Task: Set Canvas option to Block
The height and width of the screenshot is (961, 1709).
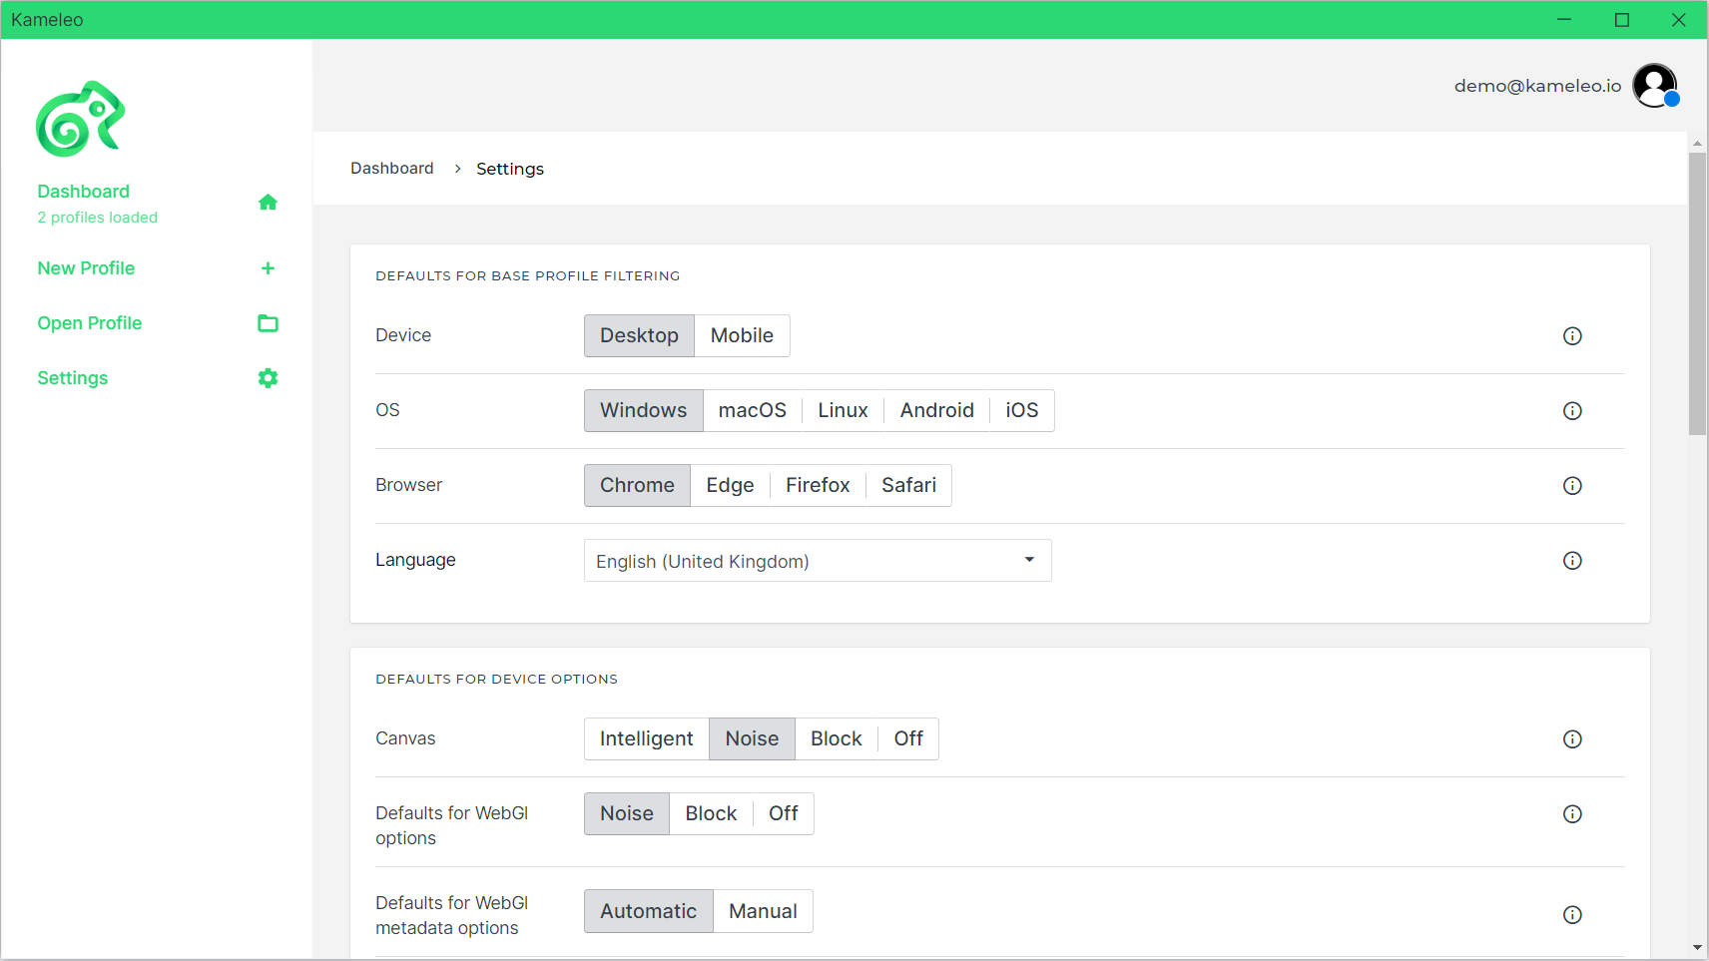Action: [x=836, y=739]
